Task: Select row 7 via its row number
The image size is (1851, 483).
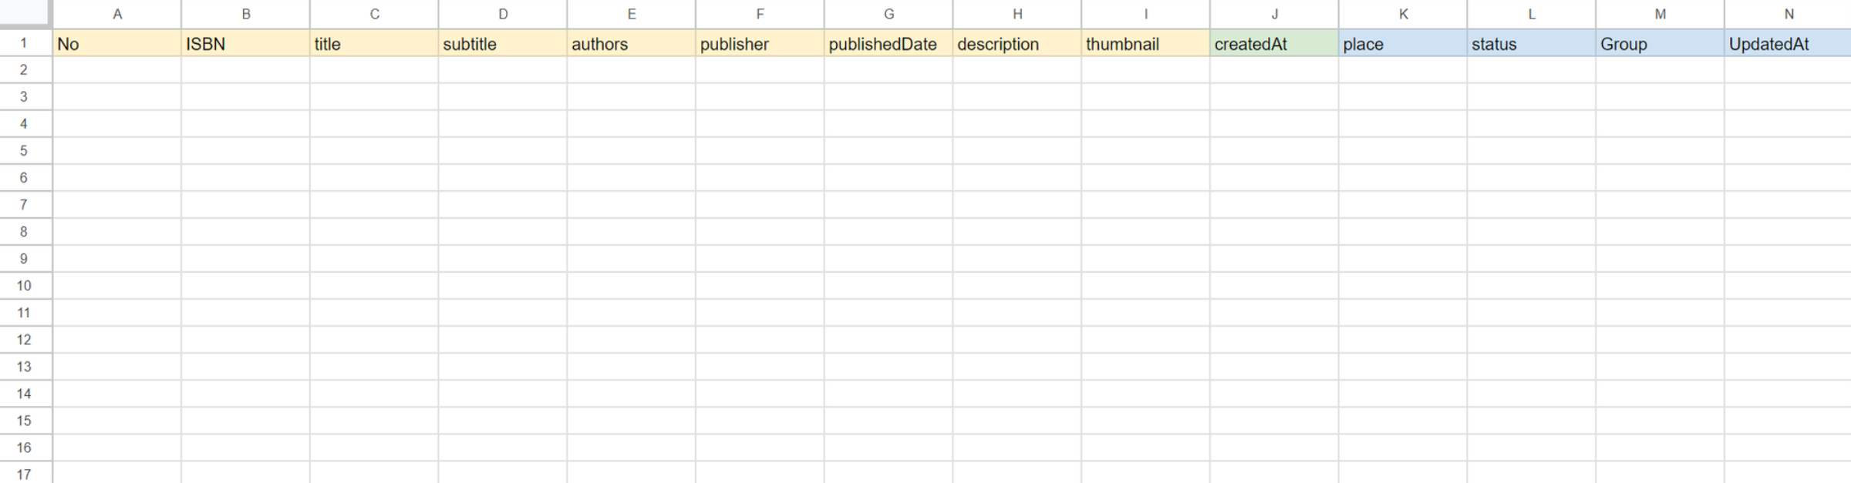Action: [25, 205]
